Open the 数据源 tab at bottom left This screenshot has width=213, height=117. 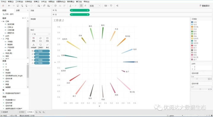coord(4,112)
